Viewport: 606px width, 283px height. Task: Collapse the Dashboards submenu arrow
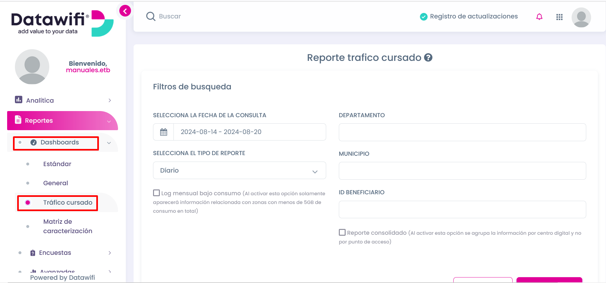click(x=109, y=143)
